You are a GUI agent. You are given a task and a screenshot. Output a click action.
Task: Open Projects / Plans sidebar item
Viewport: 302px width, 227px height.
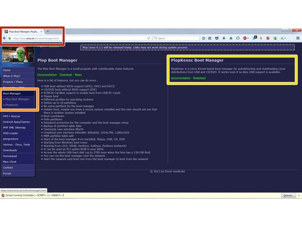click(18, 82)
